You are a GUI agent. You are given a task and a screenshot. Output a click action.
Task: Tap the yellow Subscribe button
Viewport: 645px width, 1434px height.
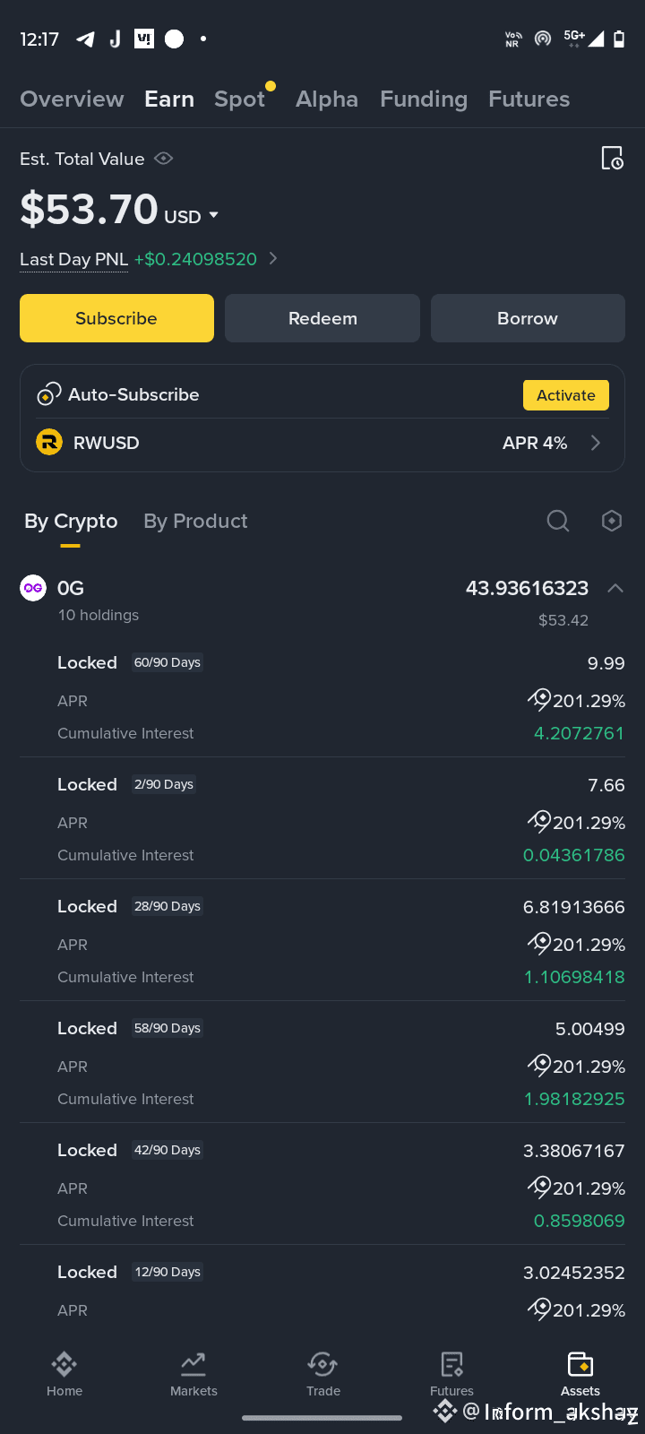coord(116,318)
